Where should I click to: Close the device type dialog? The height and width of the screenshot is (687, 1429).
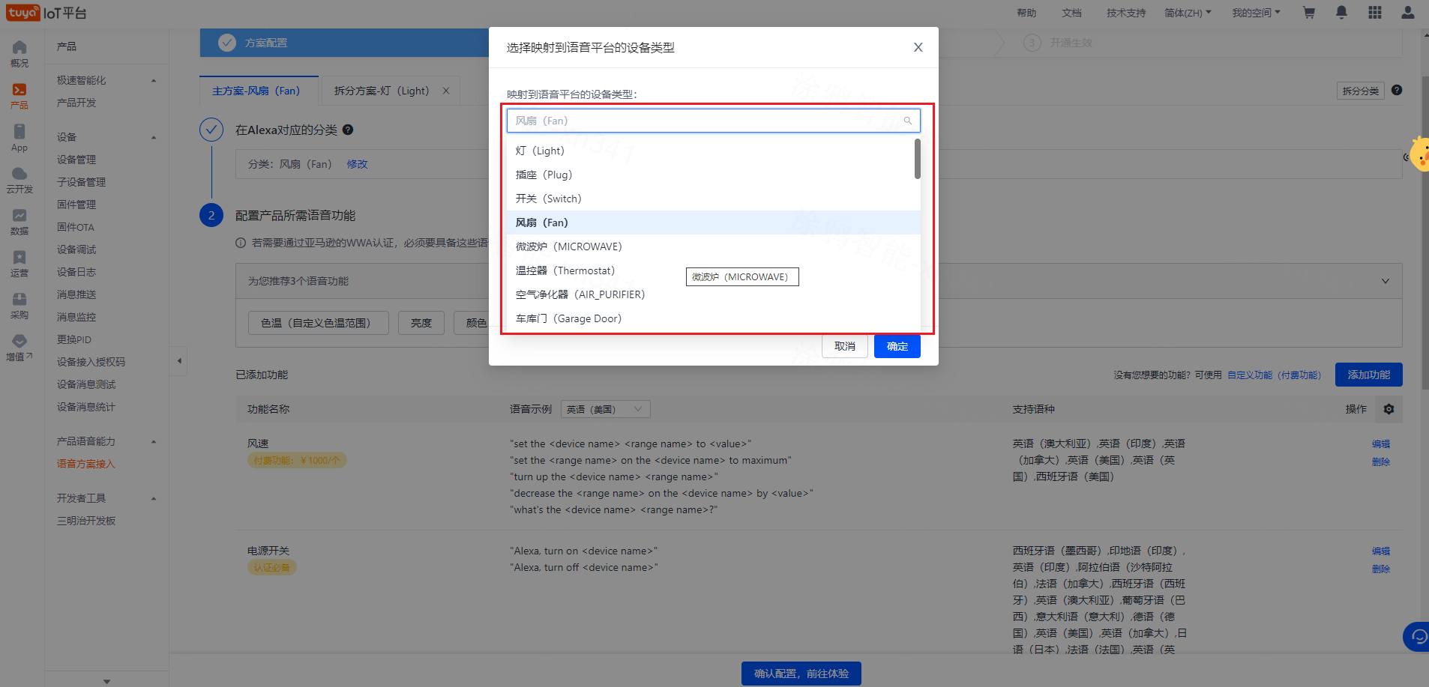(918, 47)
